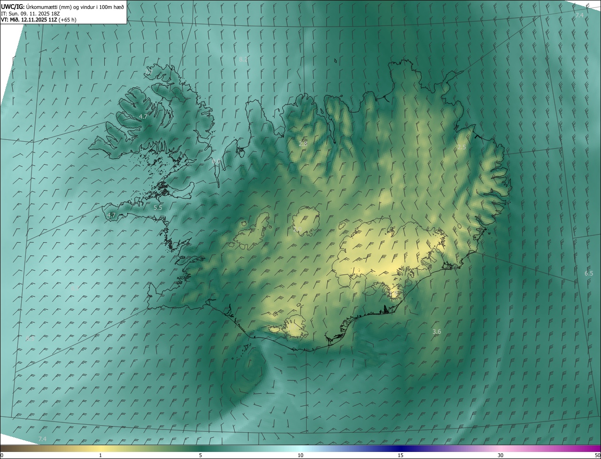Screen dimensions: 601x459
Task: Click the title text "Úrkomumætti (mm) og vindur i 100m hæð"
Action: tap(74, 6)
